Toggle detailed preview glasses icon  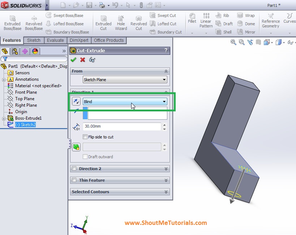point(92,60)
